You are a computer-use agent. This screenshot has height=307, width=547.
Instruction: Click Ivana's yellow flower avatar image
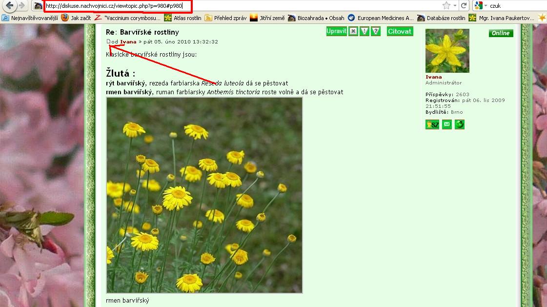(447, 51)
